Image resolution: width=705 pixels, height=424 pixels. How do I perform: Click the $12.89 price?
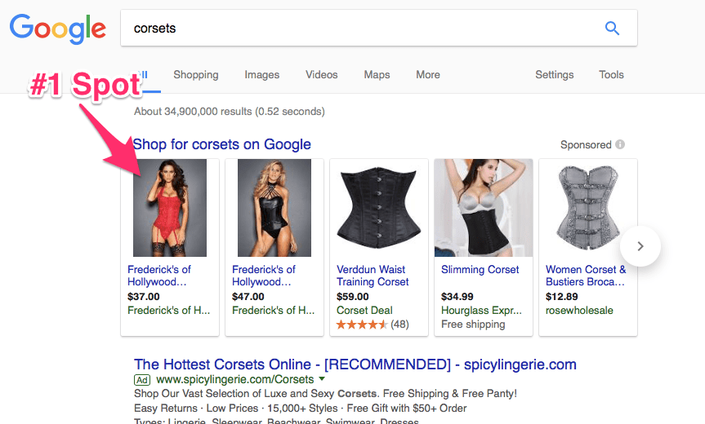click(x=561, y=297)
